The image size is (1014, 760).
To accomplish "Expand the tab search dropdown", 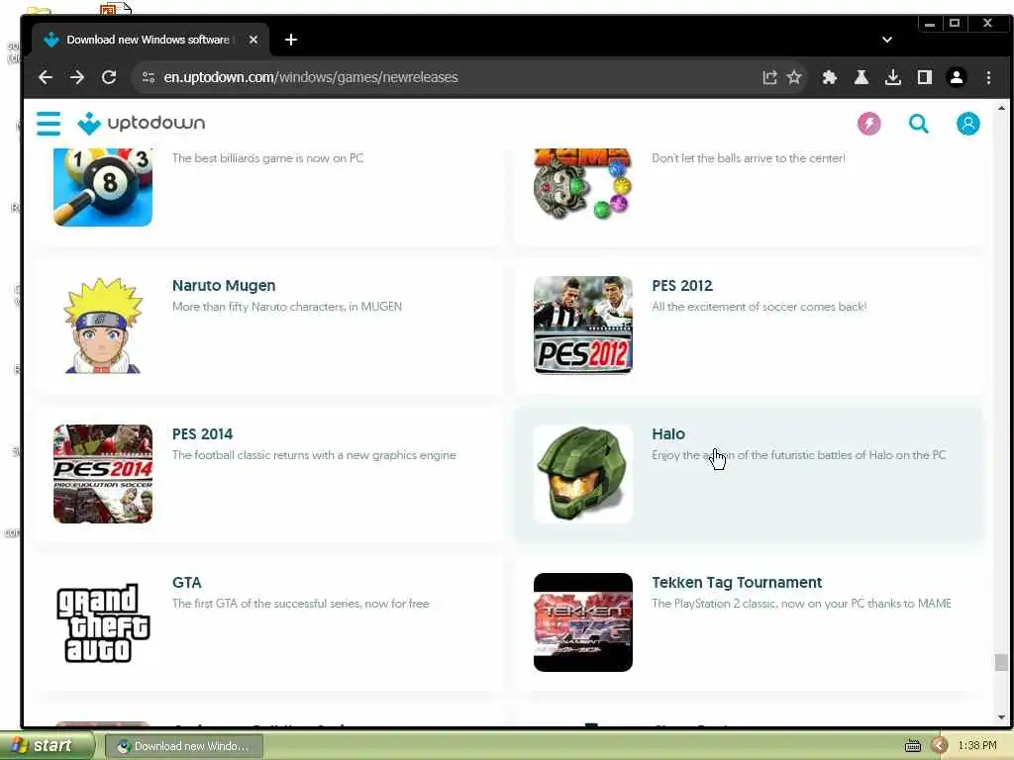I will (886, 40).
